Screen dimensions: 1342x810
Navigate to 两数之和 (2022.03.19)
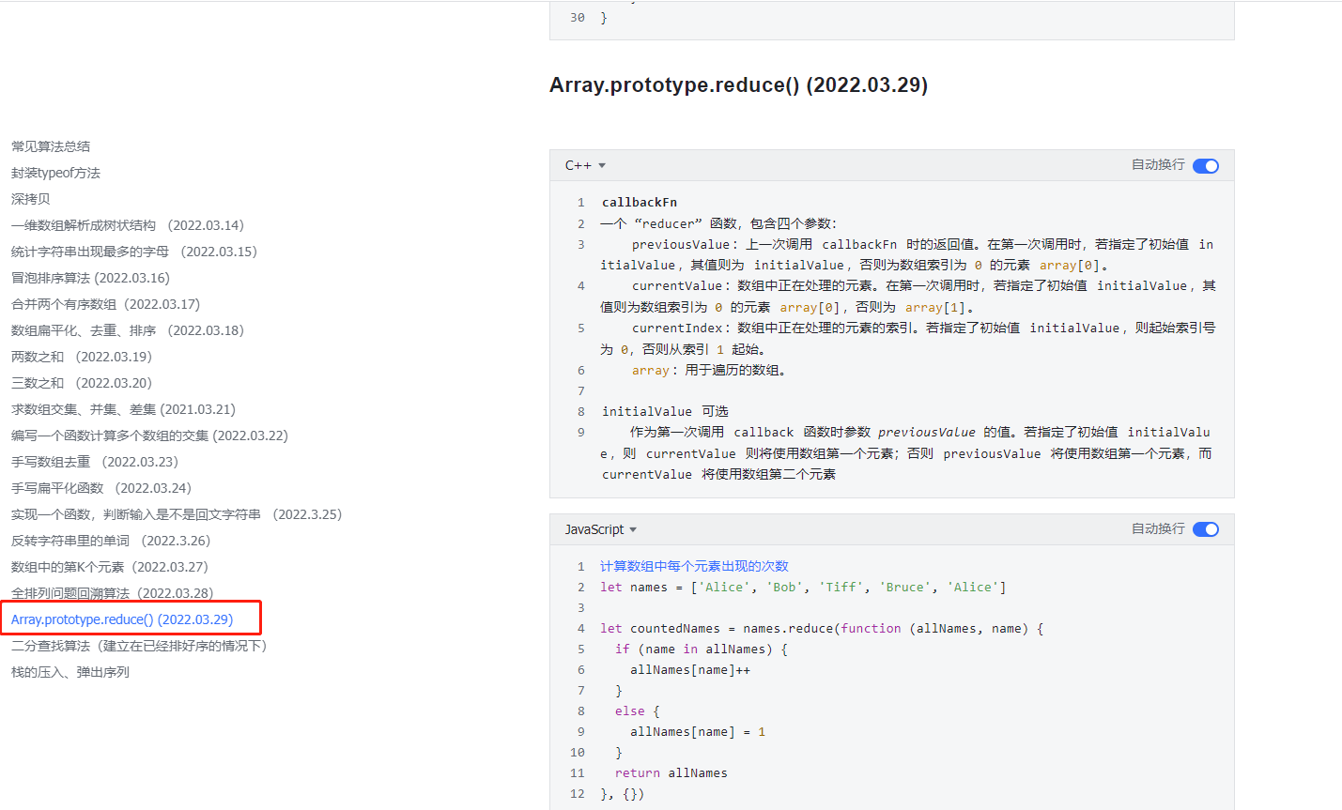point(81,357)
